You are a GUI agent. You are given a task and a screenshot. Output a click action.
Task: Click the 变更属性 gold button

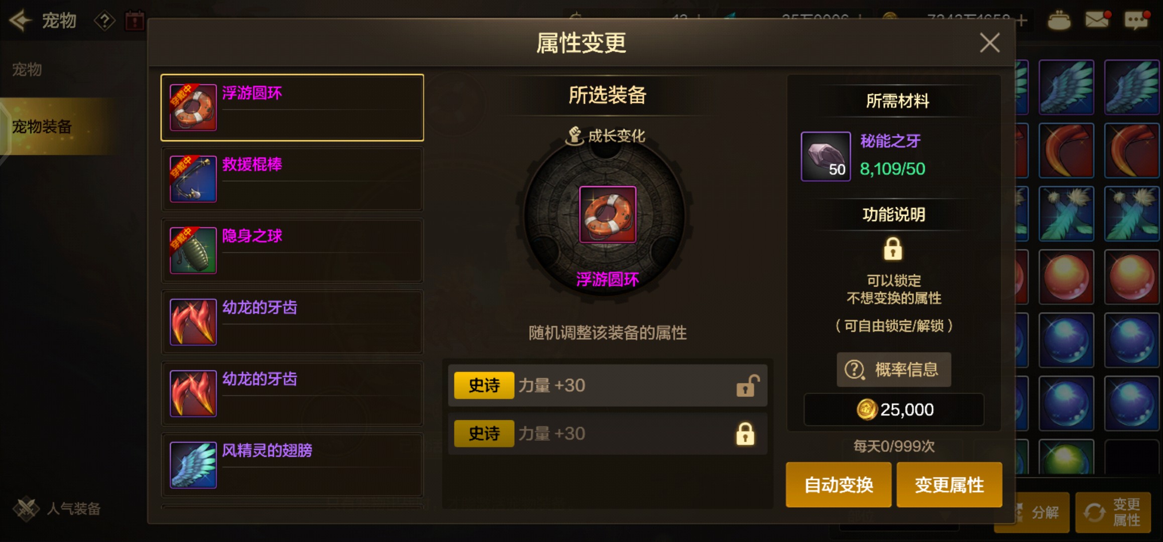[x=949, y=485]
